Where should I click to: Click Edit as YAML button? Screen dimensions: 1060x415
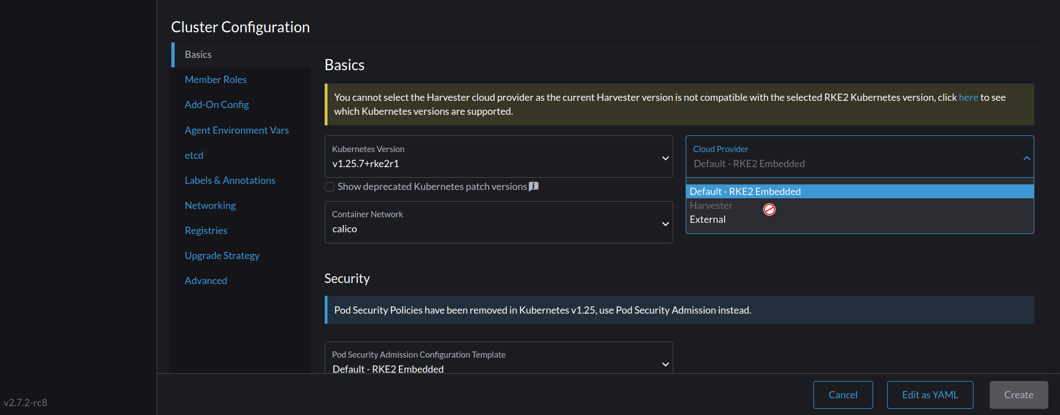pyautogui.click(x=929, y=395)
